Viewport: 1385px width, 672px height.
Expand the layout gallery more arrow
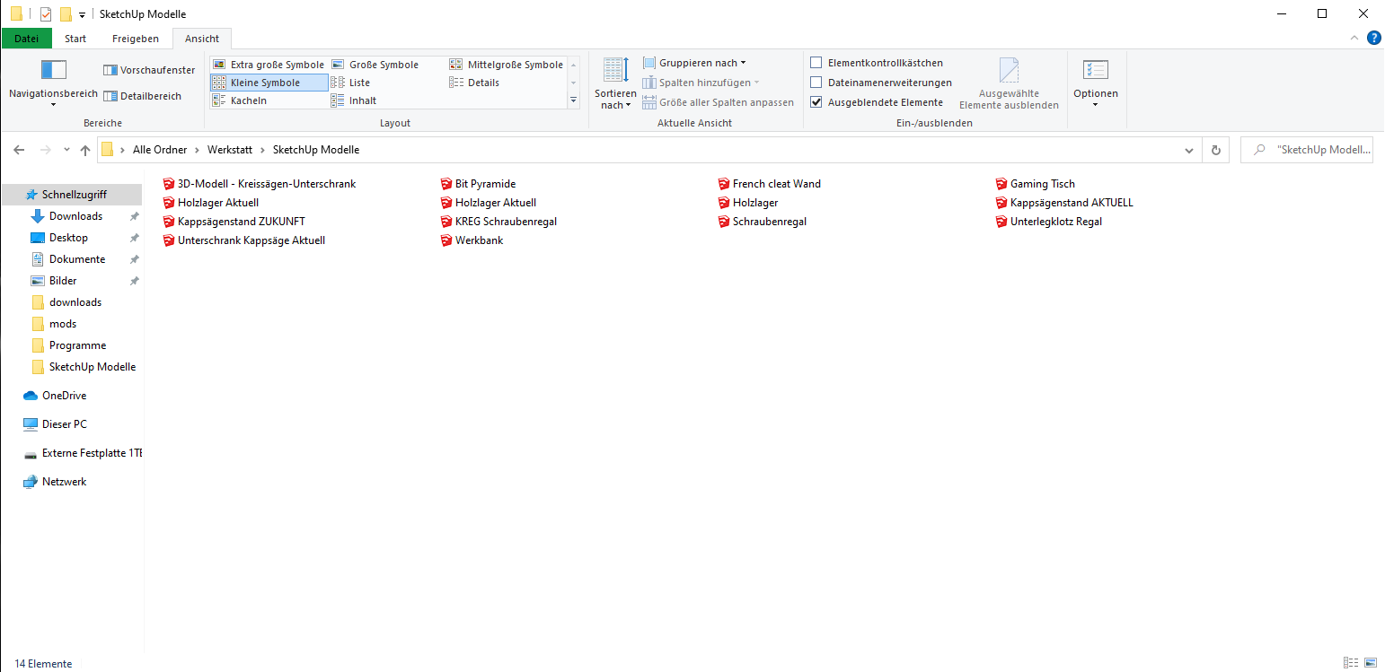(x=574, y=100)
